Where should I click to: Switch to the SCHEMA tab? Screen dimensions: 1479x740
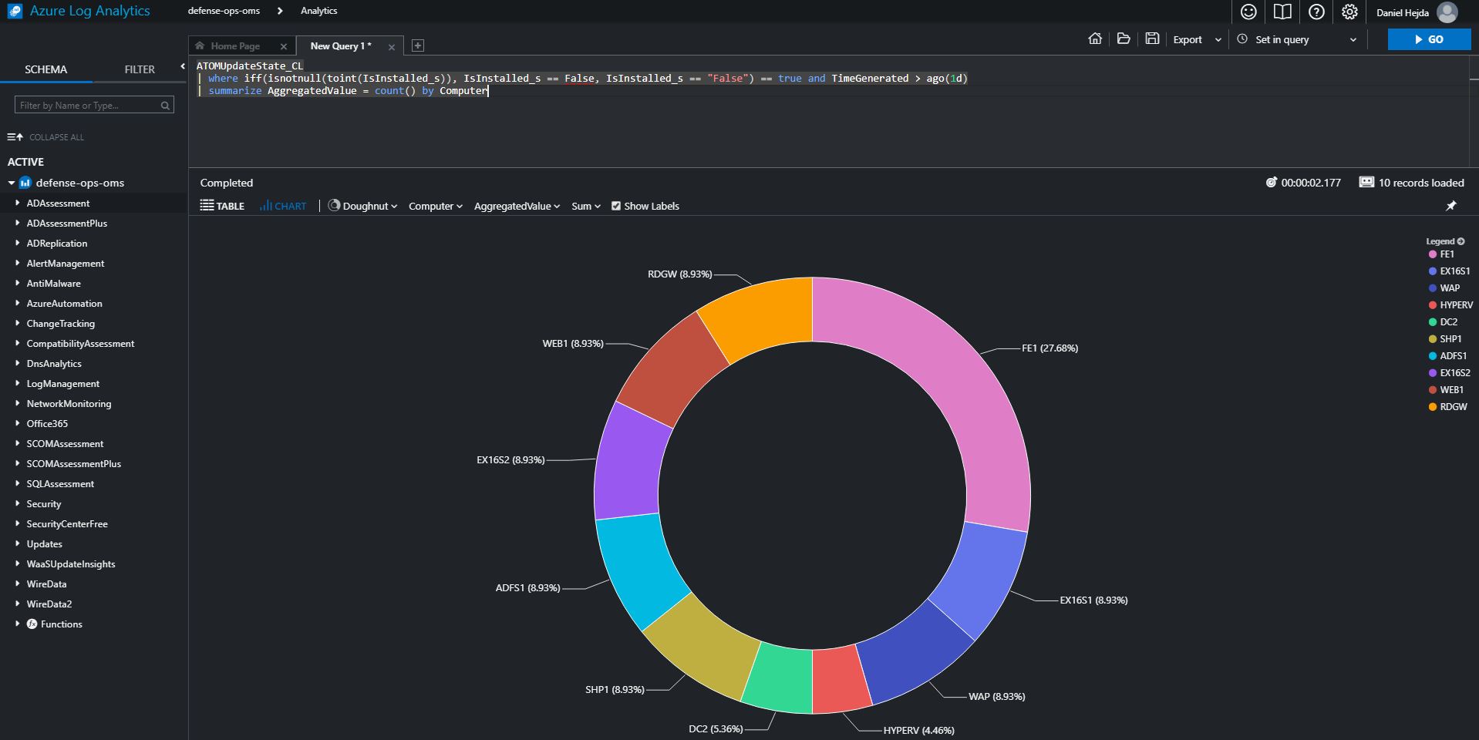coord(46,69)
